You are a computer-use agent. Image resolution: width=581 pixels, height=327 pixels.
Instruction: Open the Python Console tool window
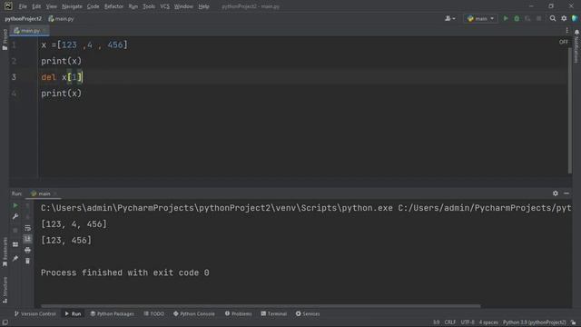(x=193, y=313)
